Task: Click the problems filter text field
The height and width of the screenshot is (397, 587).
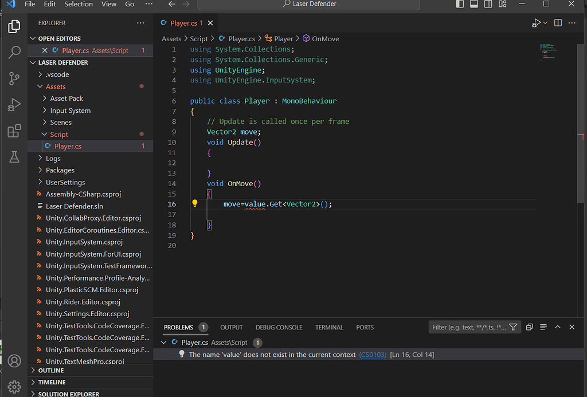Action: pos(467,327)
